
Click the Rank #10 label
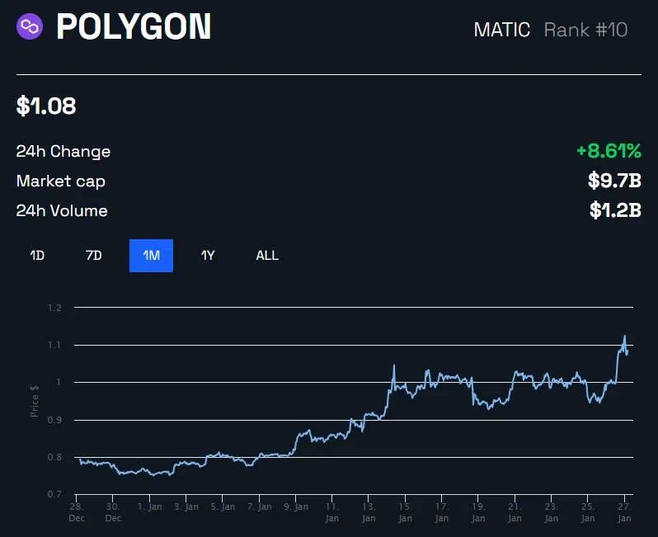585,30
